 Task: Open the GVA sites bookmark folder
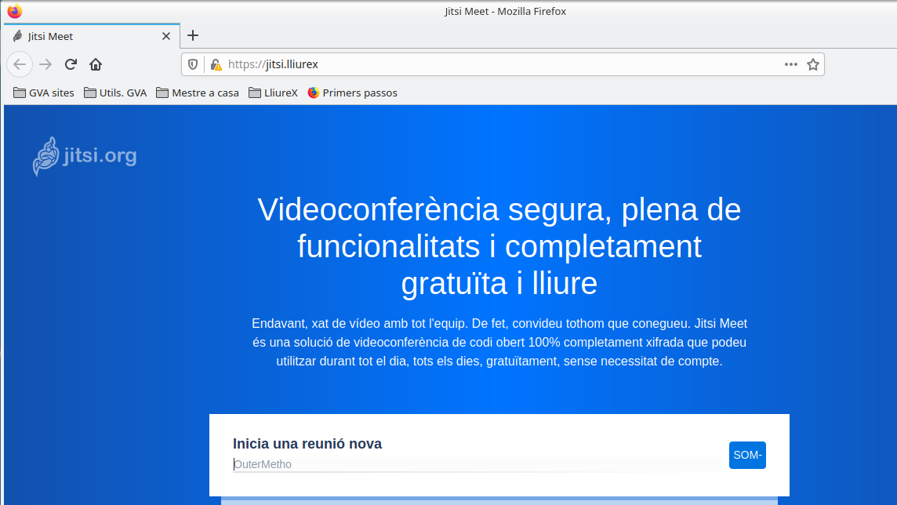click(44, 93)
